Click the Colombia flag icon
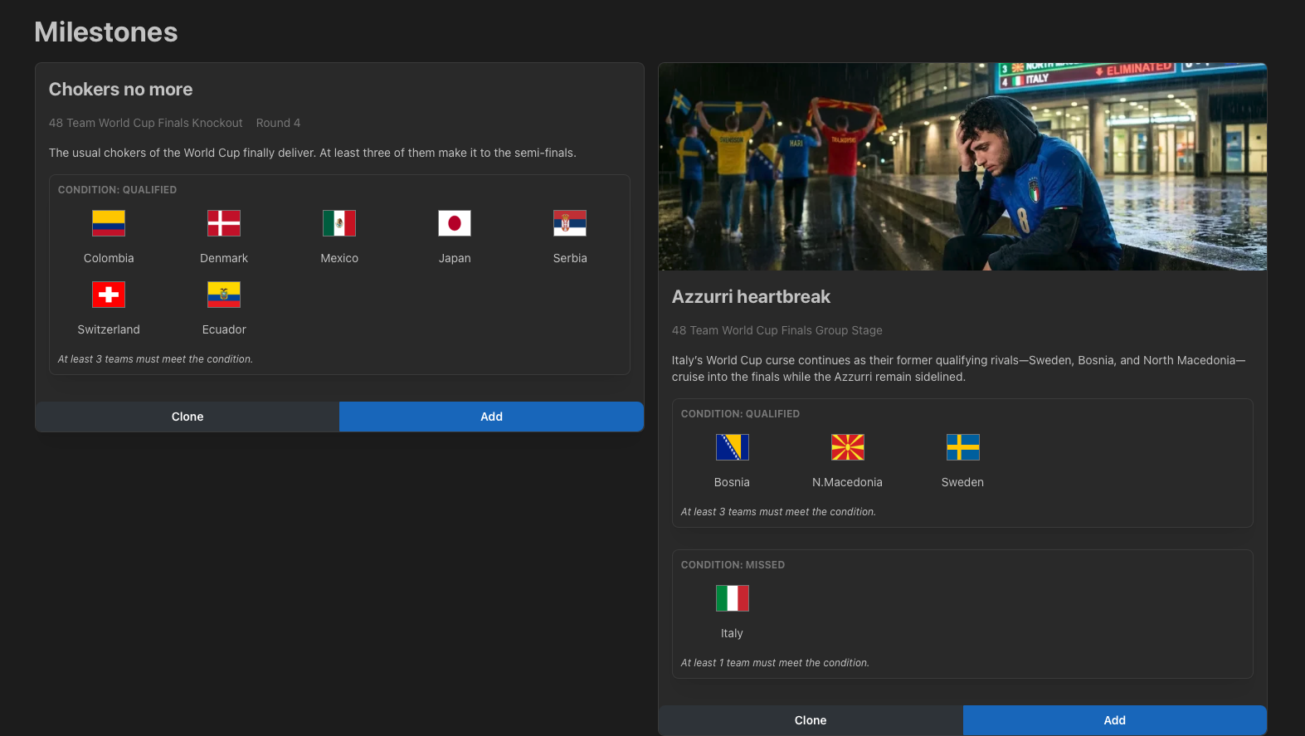Image resolution: width=1305 pixels, height=736 pixels. [x=109, y=223]
